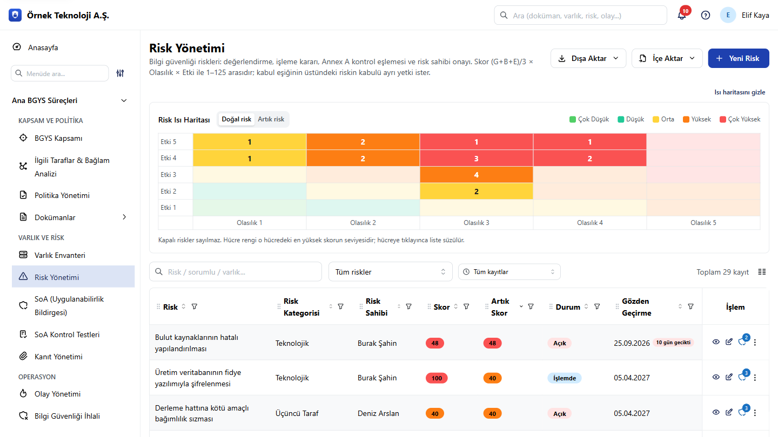Viewport: 778px width, 437px height.
Task: Open the Risk Sahibi column filter
Action: click(x=408, y=307)
